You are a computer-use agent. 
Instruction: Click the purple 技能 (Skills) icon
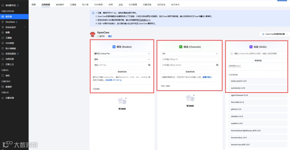[x=251, y=47]
